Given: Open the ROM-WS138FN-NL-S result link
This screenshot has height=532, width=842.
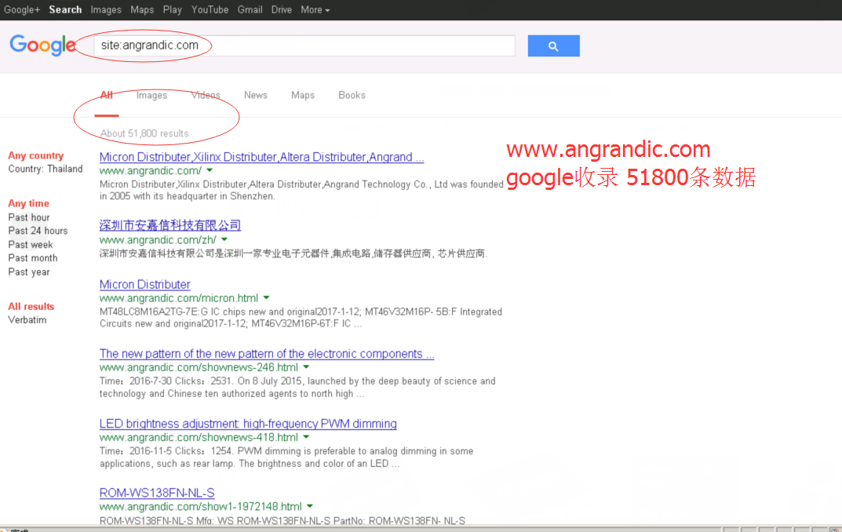Looking at the screenshot, I should click(157, 493).
